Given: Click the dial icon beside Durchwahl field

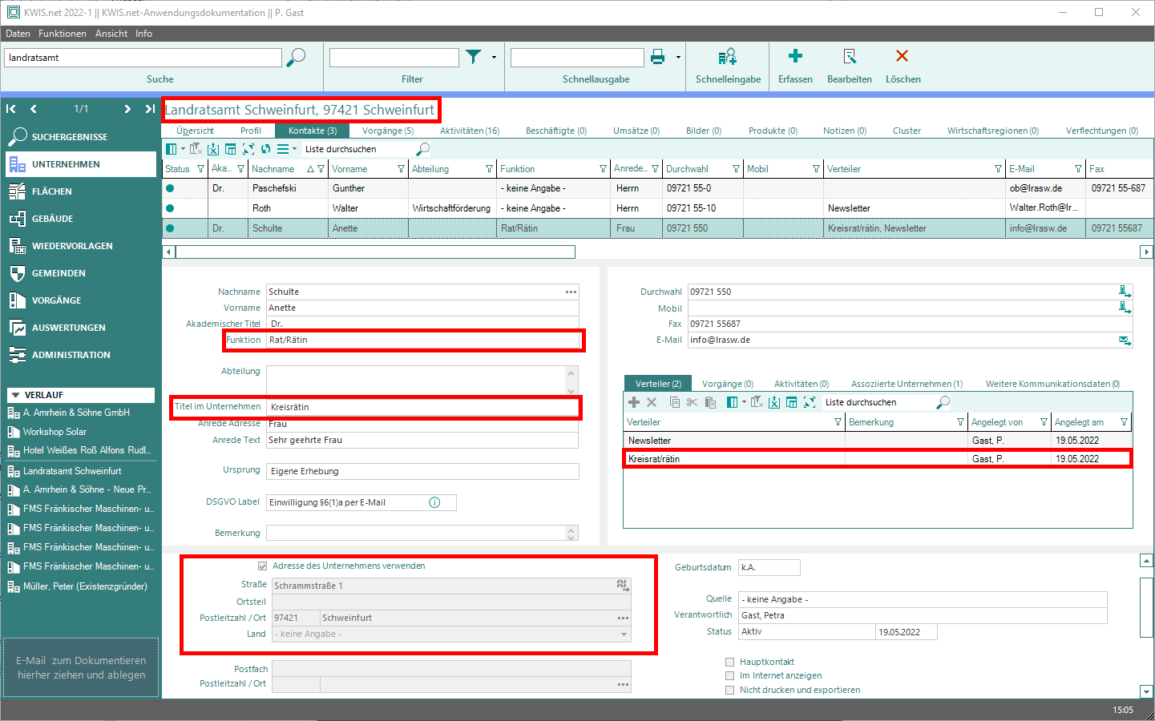Looking at the screenshot, I should 1125,292.
